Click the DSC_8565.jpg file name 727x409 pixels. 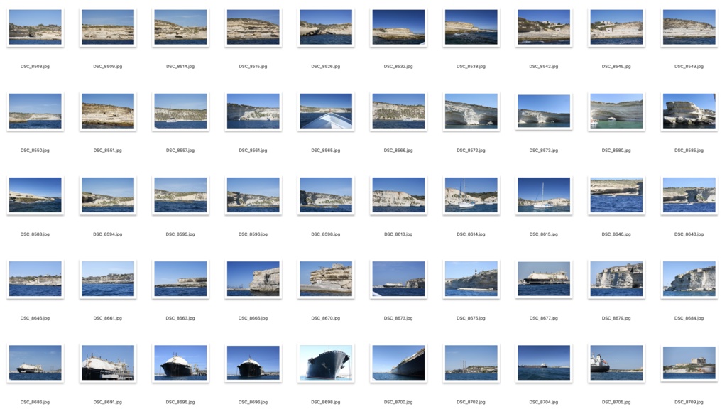(325, 151)
